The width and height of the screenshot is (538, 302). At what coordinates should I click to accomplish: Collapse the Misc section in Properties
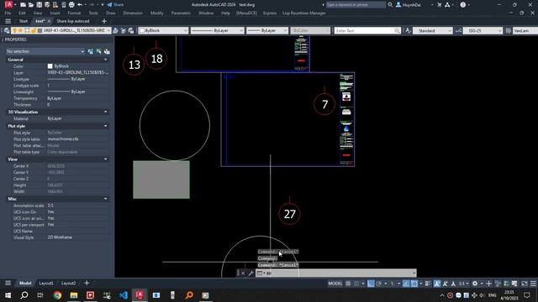pos(105,199)
